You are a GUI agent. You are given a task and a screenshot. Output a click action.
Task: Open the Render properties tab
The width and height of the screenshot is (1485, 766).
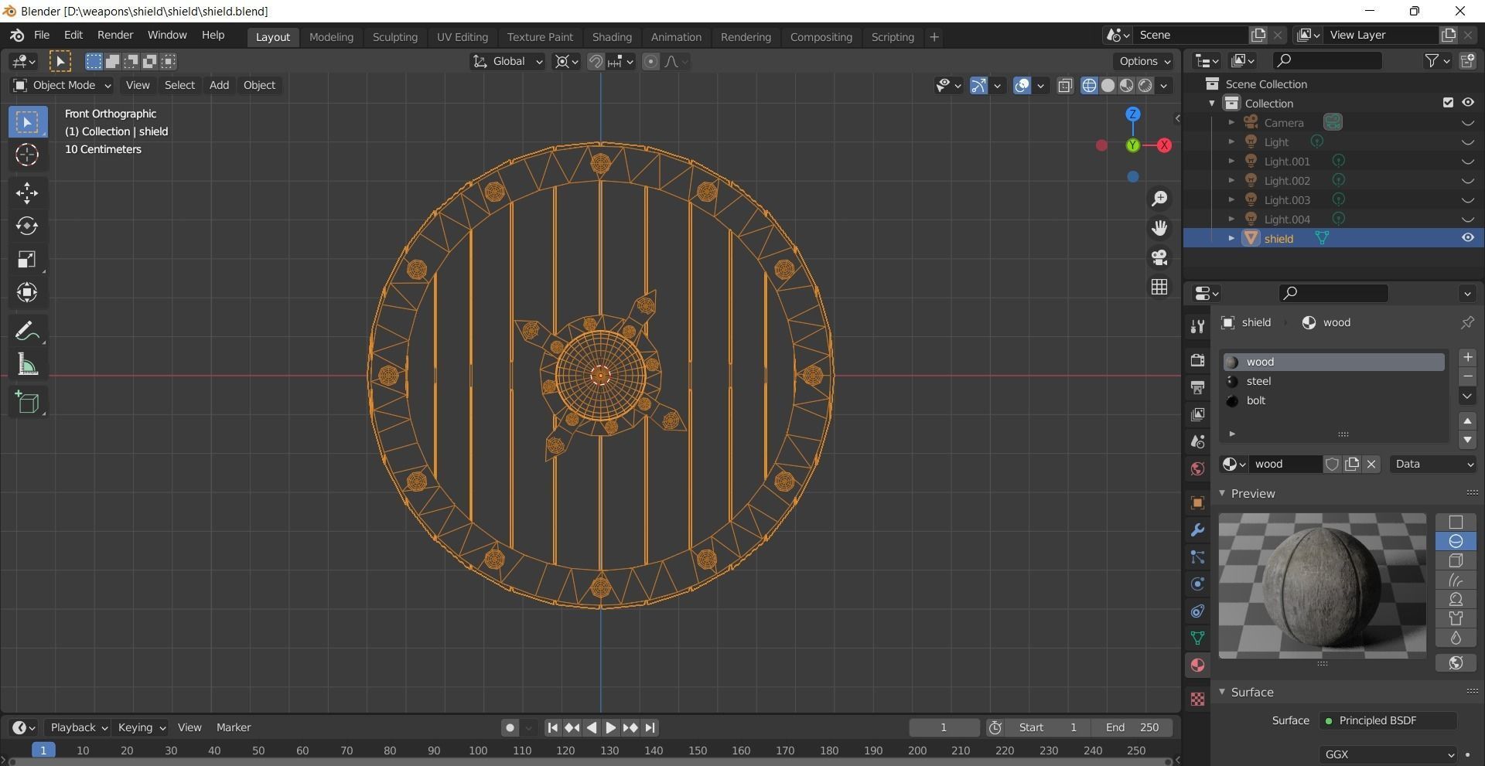point(1197,360)
